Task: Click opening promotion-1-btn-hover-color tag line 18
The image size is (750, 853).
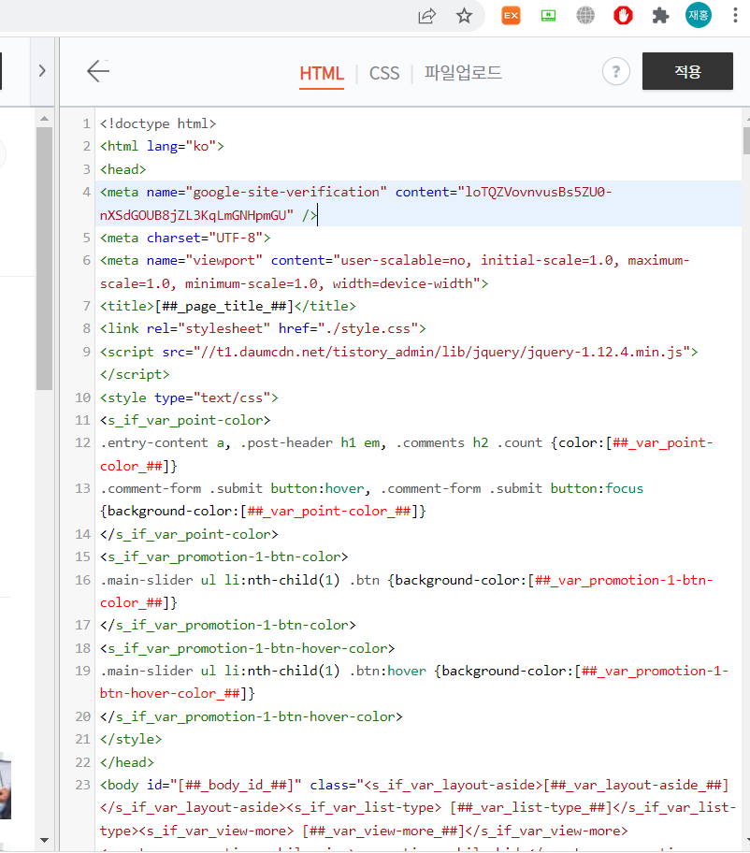Action: (247, 648)
